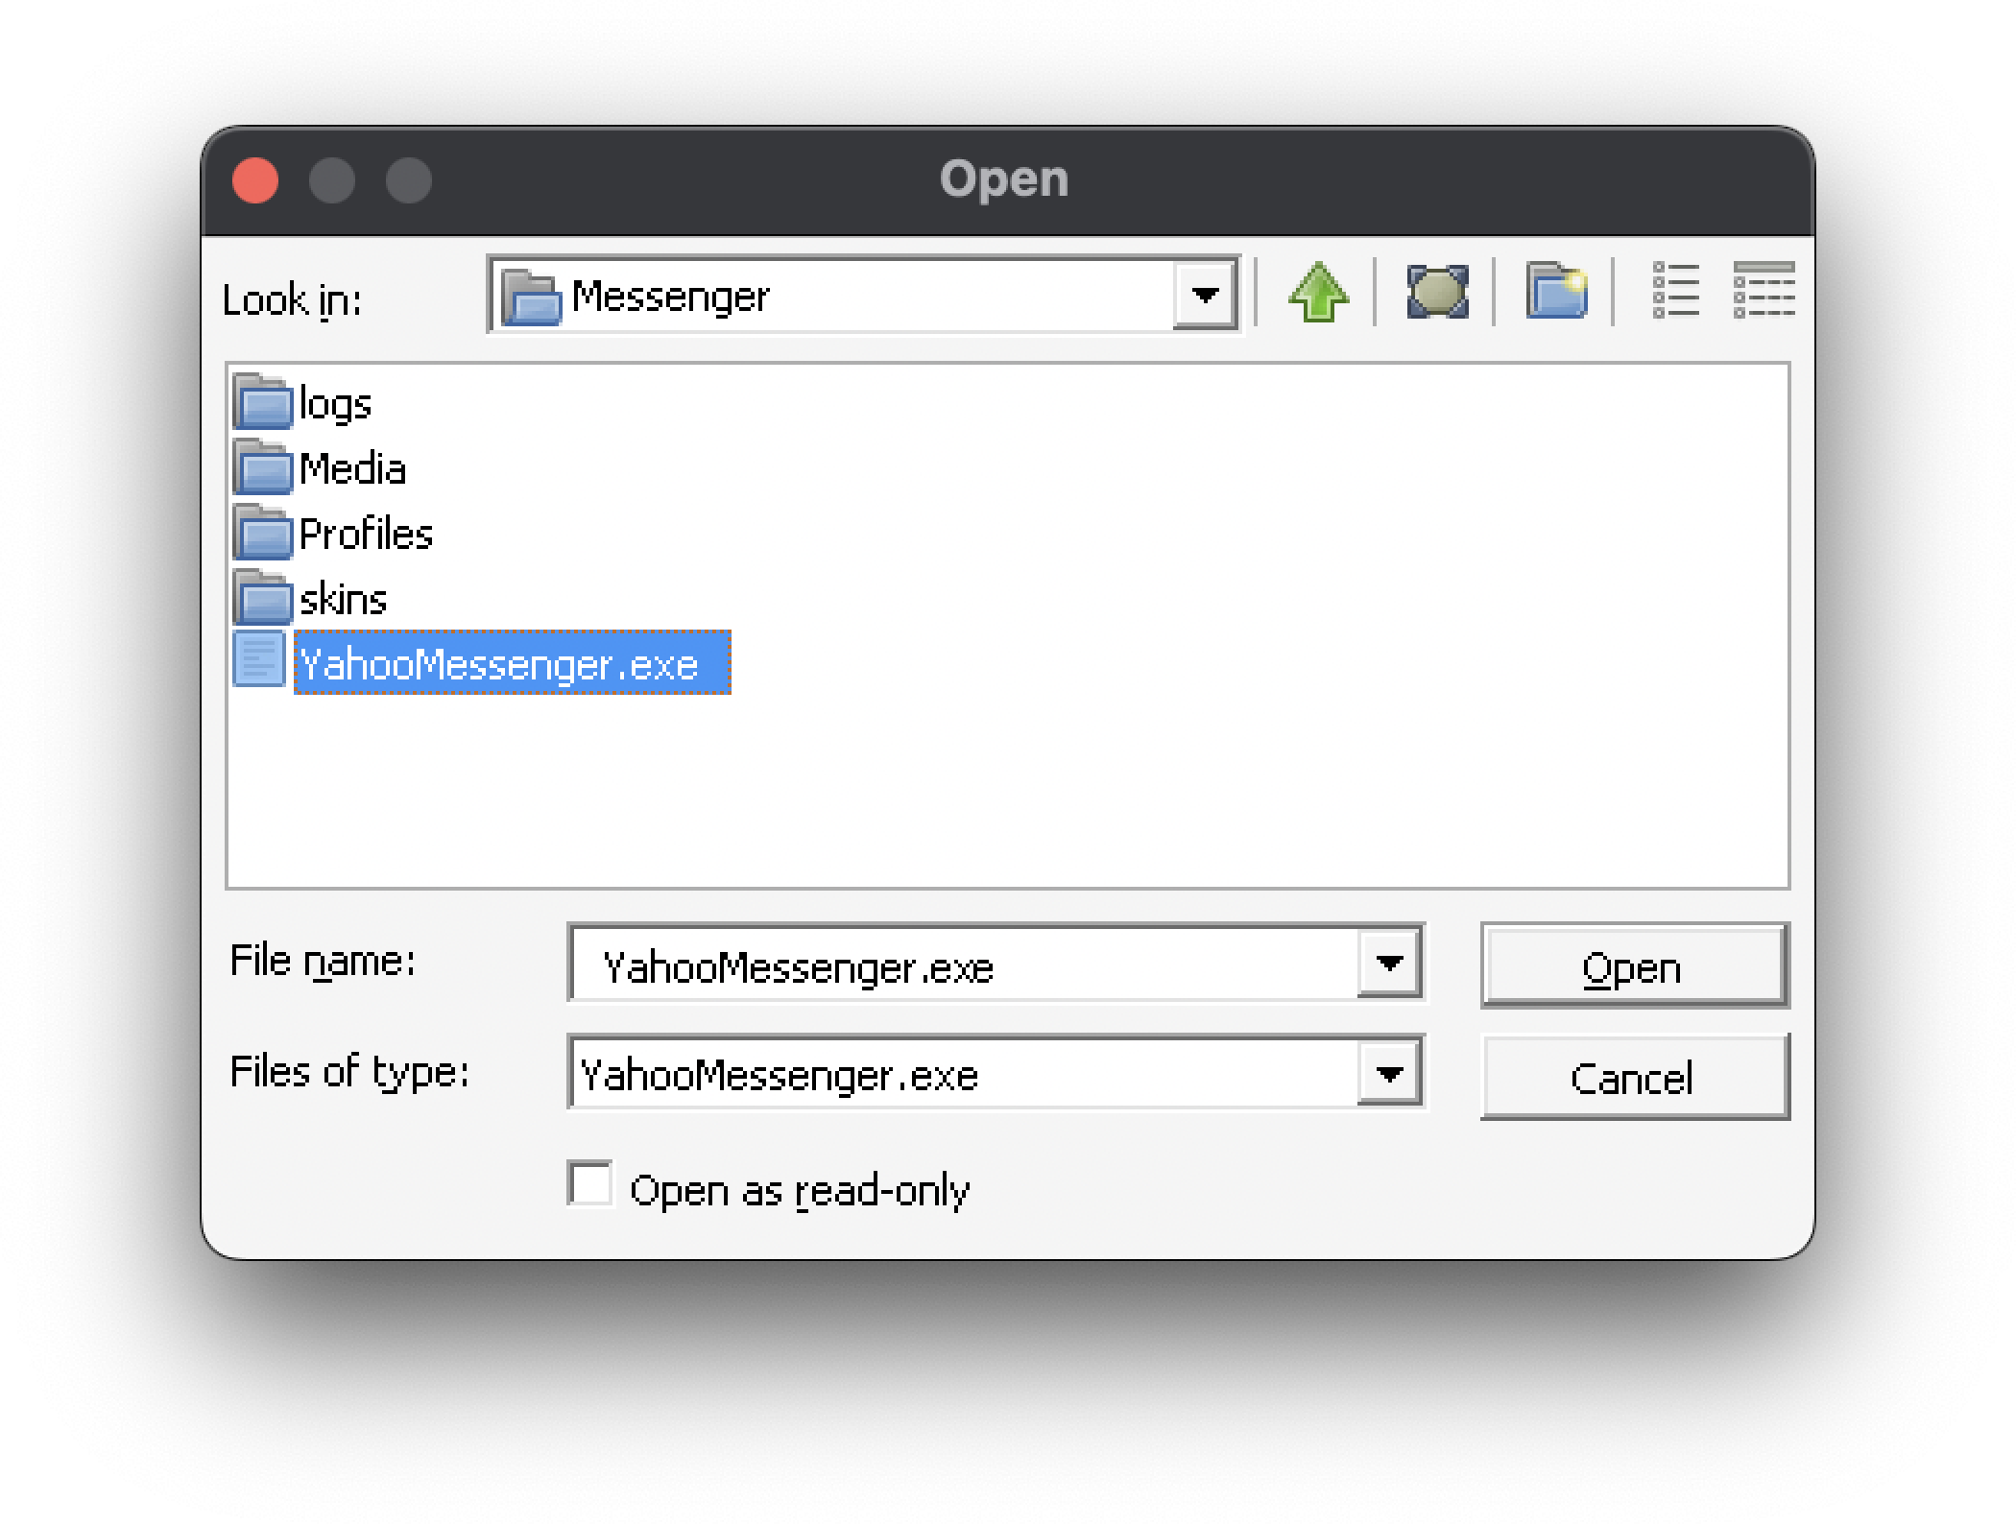Image resolution: width=2016 pixels, height=1524 pixels.
Task: Expand the File name dropdown arrow
Action: coord(1389,963)
